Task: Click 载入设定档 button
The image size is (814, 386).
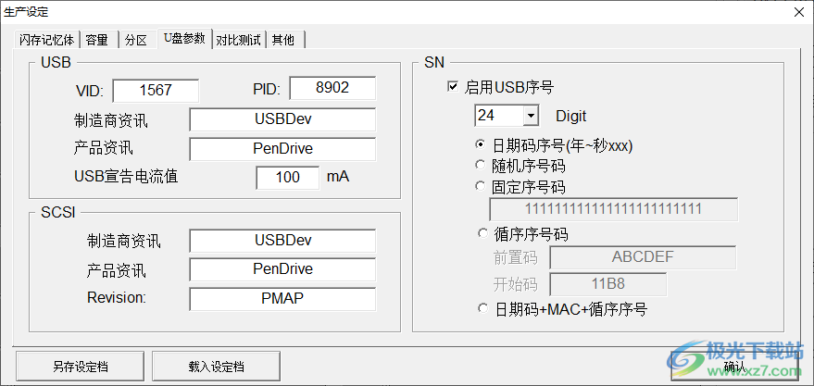Action: point(216,367)
